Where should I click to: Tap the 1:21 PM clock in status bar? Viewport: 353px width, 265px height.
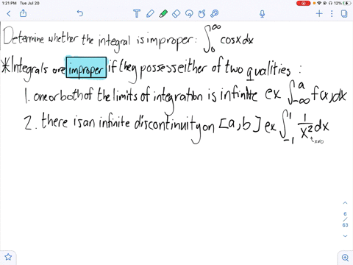pos(9,3)
